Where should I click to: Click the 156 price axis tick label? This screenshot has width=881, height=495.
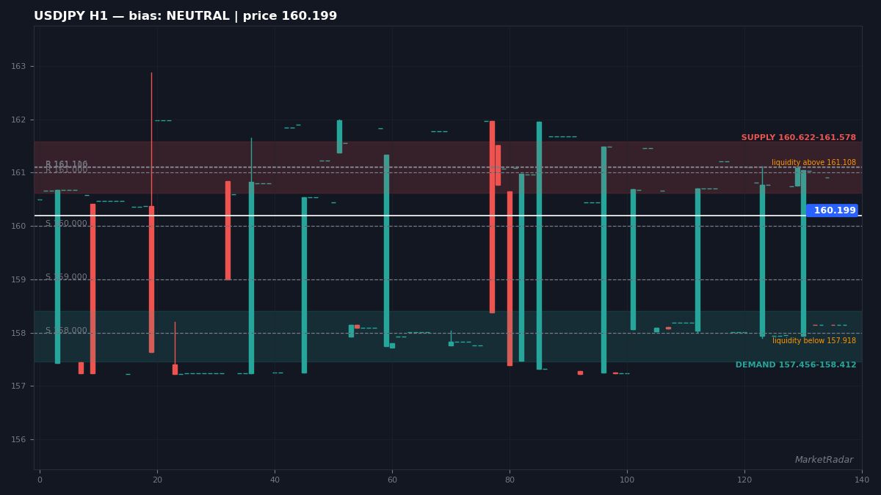click(x=18, y=440)
